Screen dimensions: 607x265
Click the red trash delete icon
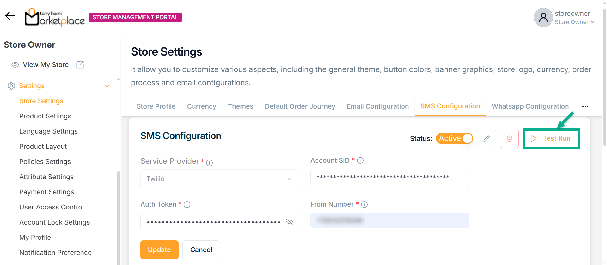(x=509, y=138)
